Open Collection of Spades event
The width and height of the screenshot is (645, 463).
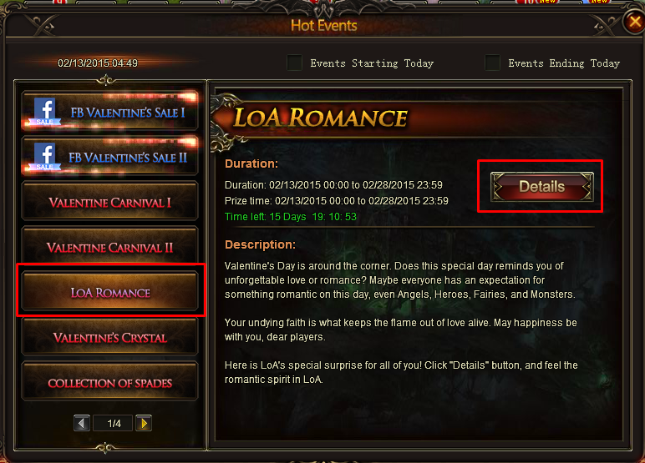[x=109, y=382]
